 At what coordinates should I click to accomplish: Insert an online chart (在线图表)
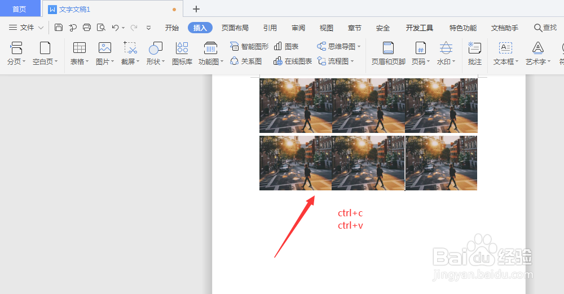pos(292,61)
